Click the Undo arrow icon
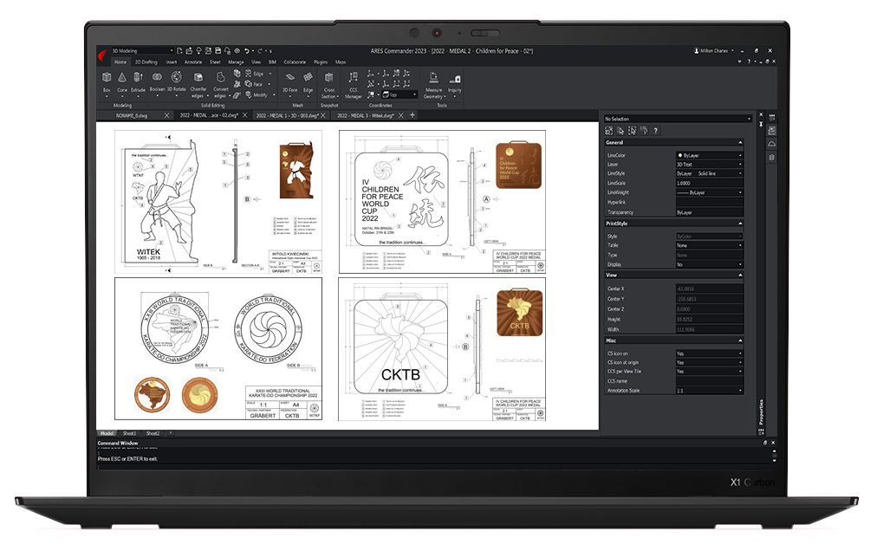Screen dimensions: 877x551 pyautogui.click(x=247, y=51)
